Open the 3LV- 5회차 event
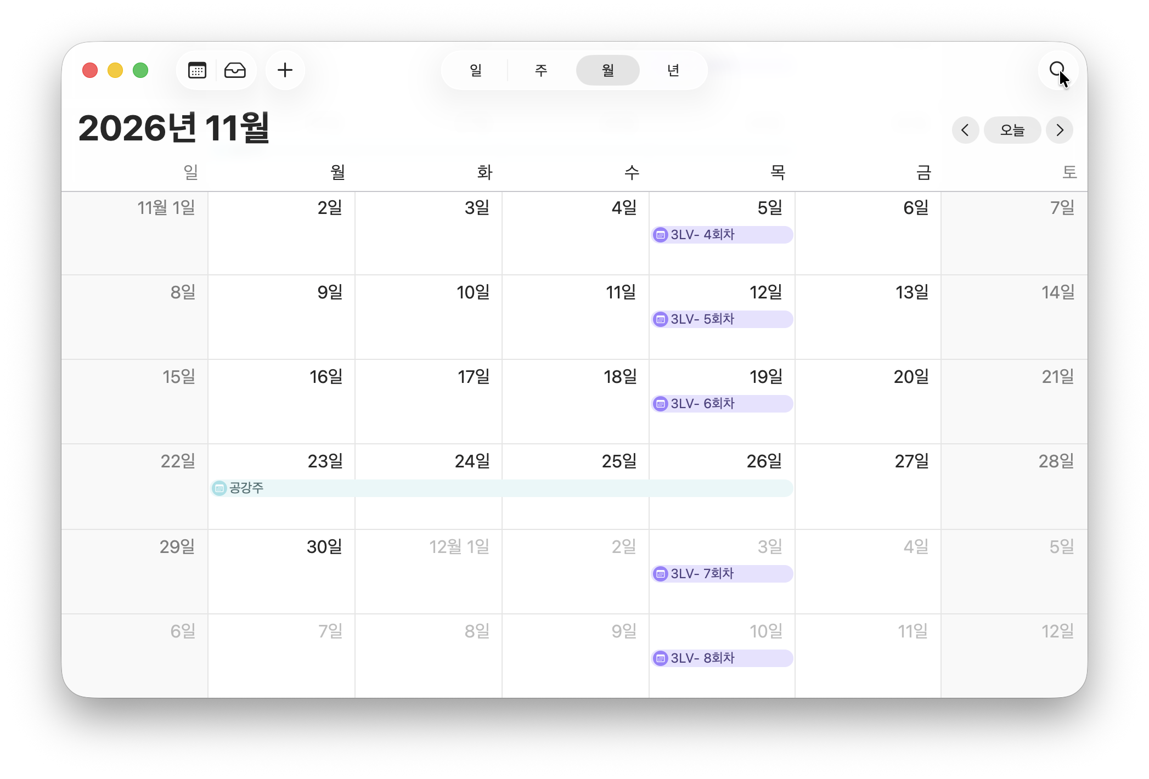 (722, 319)
